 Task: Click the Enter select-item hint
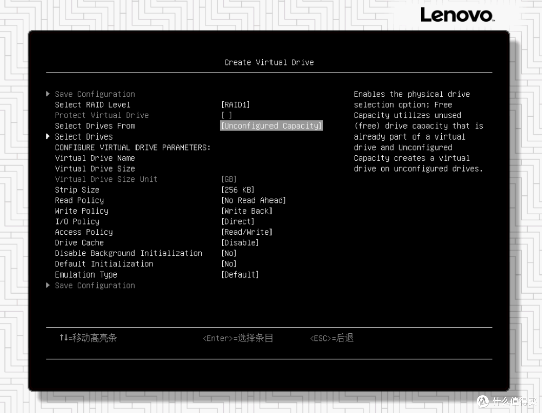click(238, 338)
